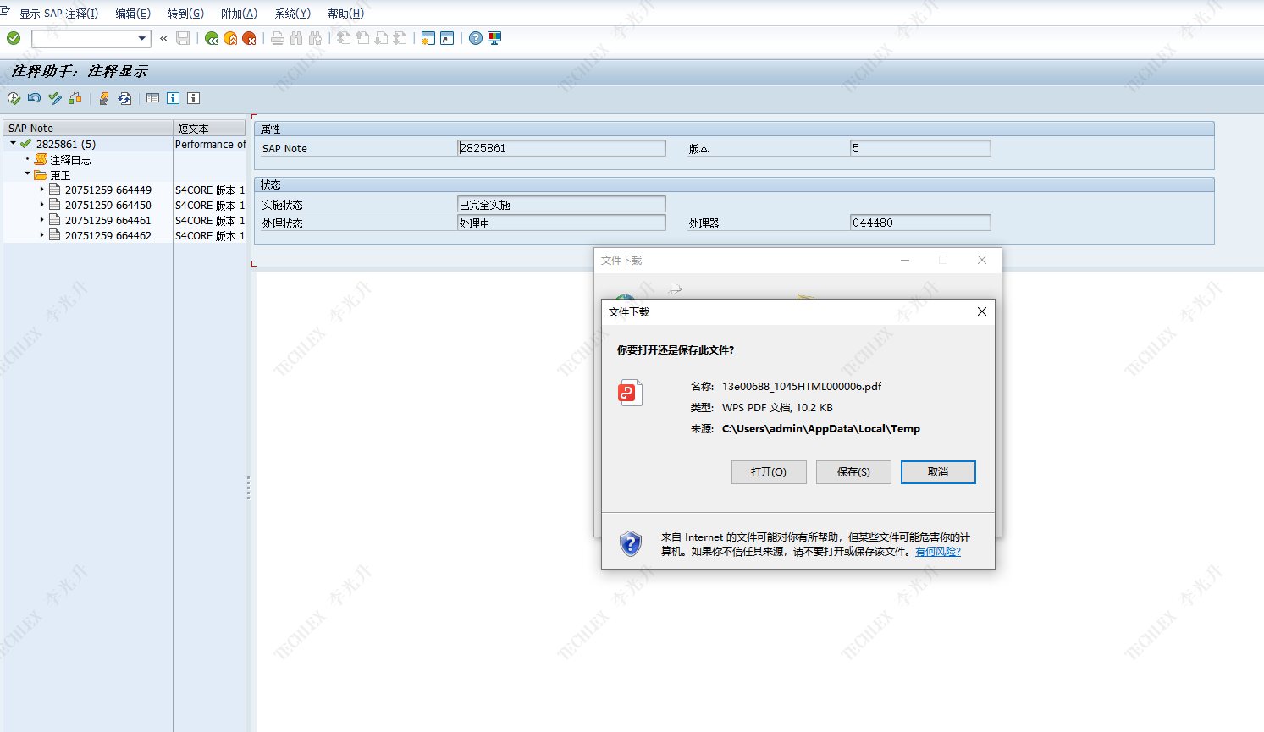Image resolution: width=1264 pixels, height=732 pixels.
Task: Open the 系统(Y) menu
Action: [292, 14]
